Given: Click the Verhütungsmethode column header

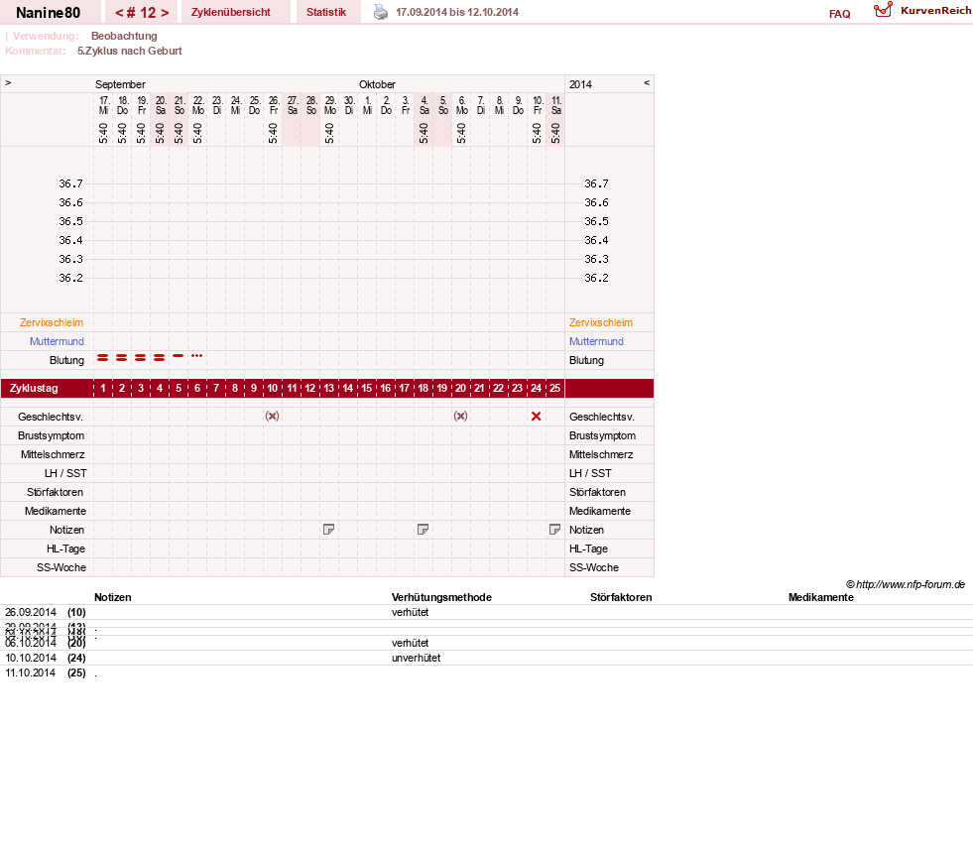Looking at the screenshot, I should pyautogui.click(x=441, y=598).
